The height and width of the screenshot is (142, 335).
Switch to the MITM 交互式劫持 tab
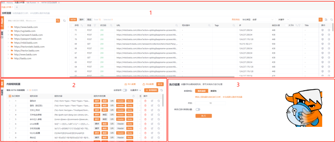pos(50,2)
